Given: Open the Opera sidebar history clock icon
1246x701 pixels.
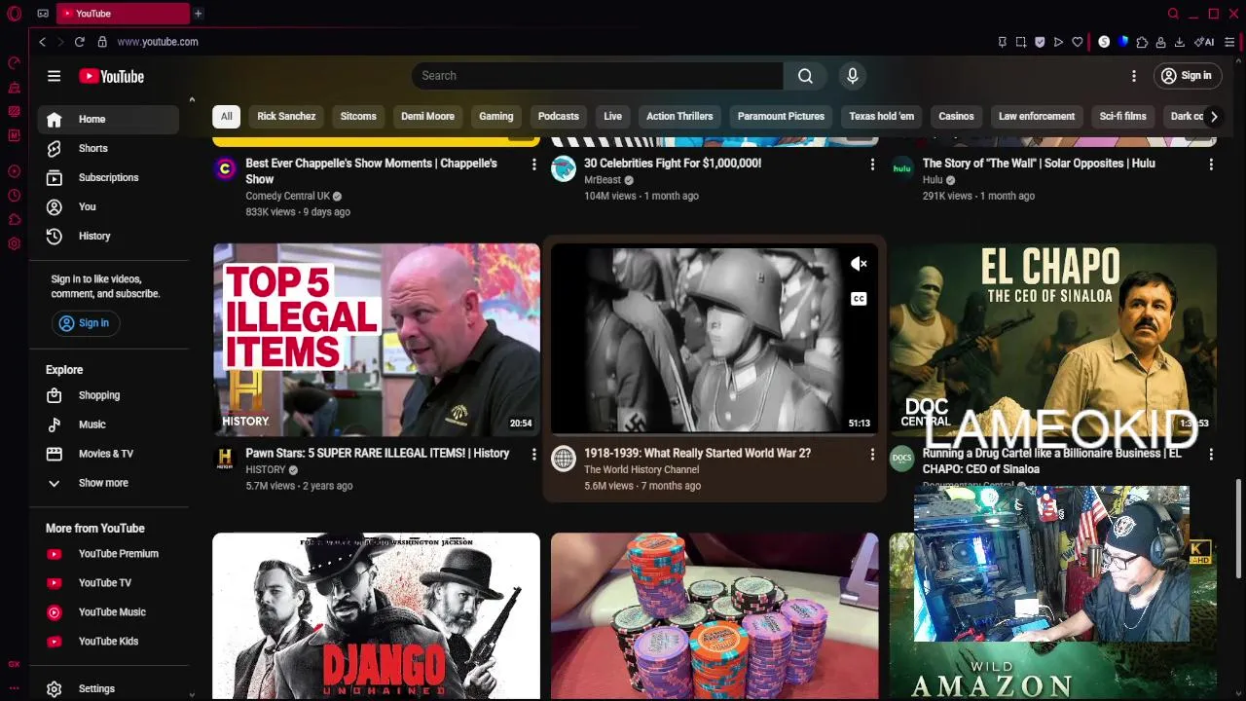Looking at the screenshot, I should (14, 196).
